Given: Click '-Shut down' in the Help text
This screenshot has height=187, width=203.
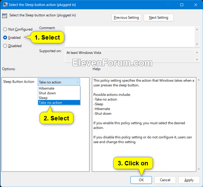Looking at the screenshot, I should (x=102, y=114).
